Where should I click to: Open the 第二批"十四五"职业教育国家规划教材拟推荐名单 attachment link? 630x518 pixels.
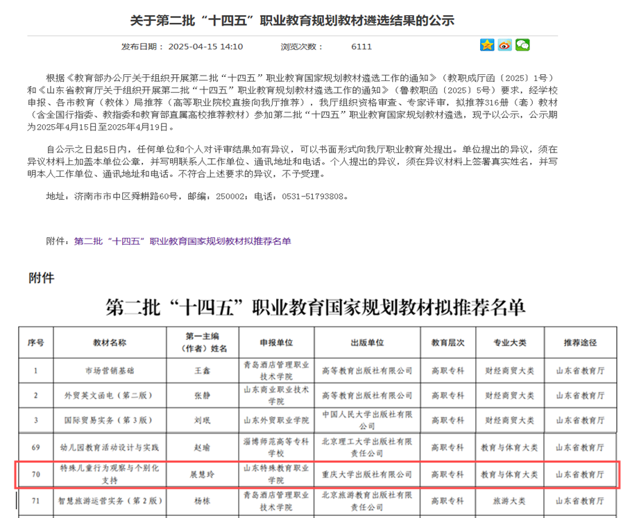click(x=182, y=241)
